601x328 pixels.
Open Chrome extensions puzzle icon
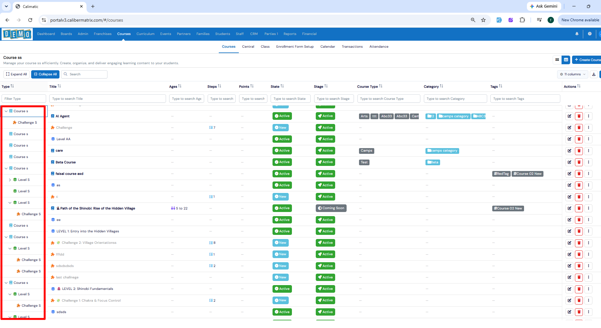(522, 20)
